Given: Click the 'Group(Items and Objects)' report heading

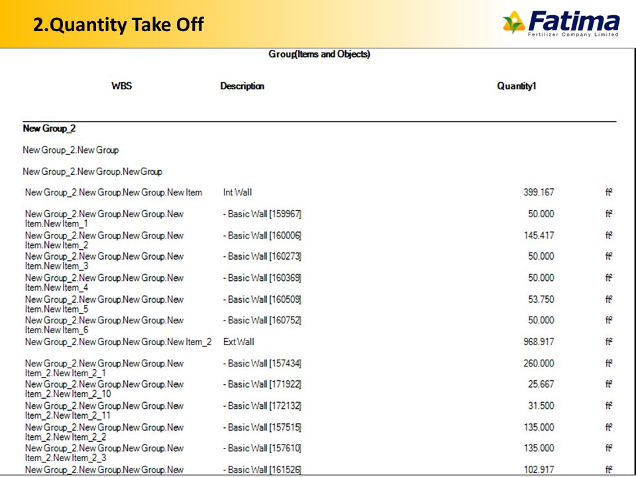Looking at the screenshot, I should click(x=319, y=54).
